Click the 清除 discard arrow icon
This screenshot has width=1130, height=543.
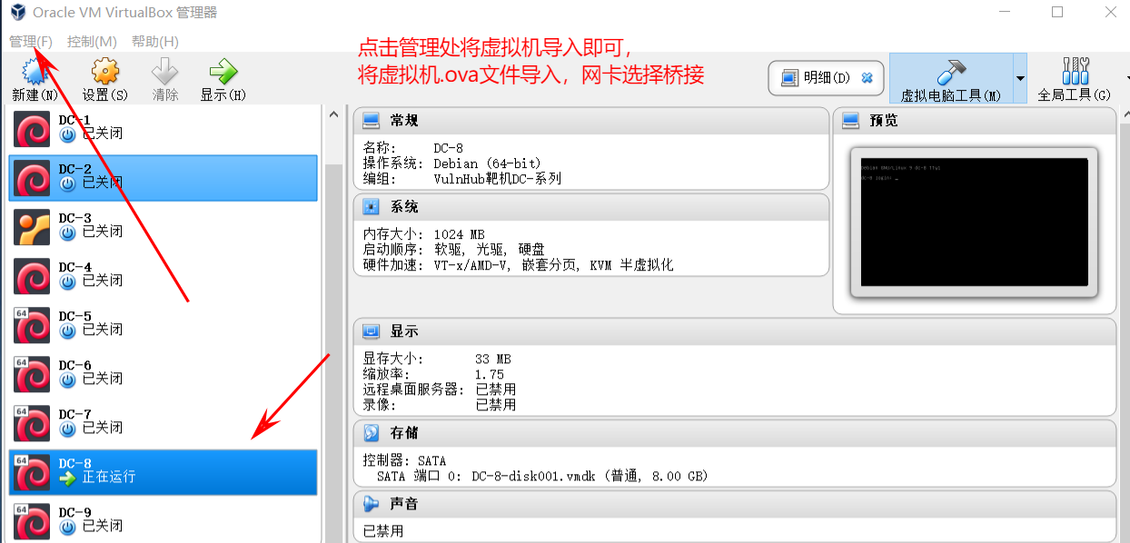point(165,71)
